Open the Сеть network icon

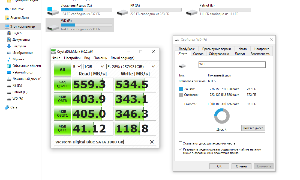point(7,107)
